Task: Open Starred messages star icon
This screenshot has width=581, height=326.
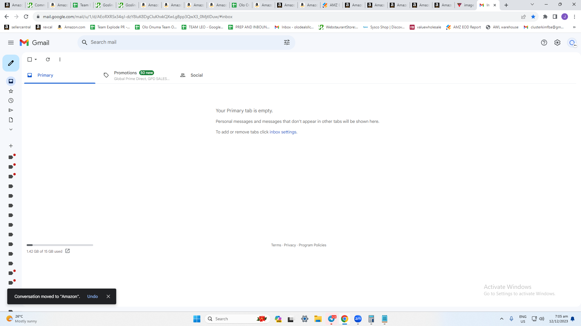Action: 11,91
